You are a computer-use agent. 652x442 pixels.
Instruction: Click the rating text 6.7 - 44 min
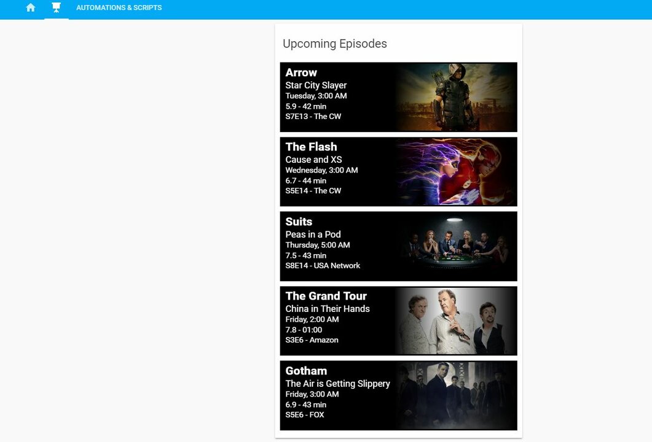[305, 180]
